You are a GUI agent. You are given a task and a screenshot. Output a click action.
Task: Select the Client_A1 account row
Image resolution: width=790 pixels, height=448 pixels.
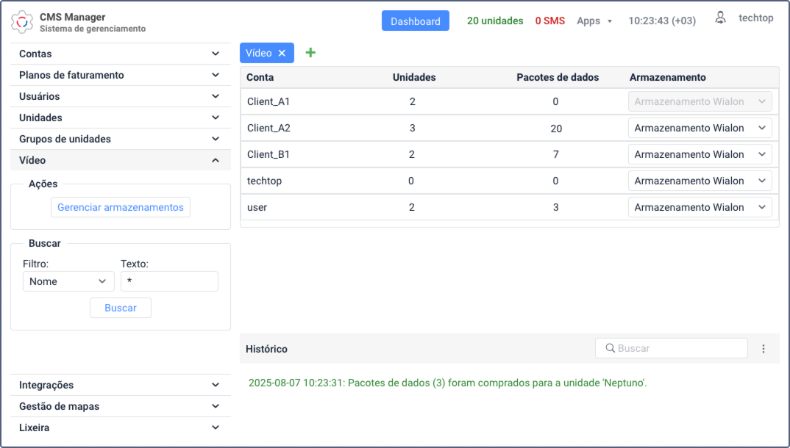[x=509, y=101]
